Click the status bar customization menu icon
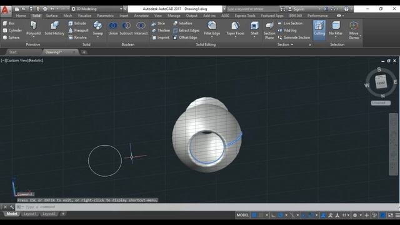Image resolution: width=400 pixels, height=225 pixels. (x=397, y=215)
